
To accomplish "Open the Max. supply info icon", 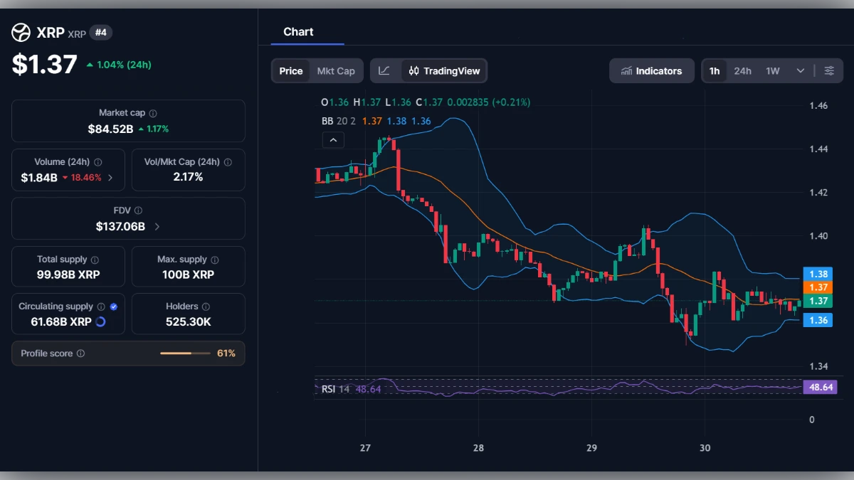I will tap(215, 260).
